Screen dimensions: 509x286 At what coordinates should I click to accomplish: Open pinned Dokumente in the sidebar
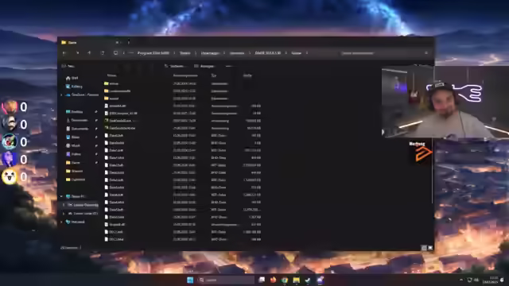[77, 129]
